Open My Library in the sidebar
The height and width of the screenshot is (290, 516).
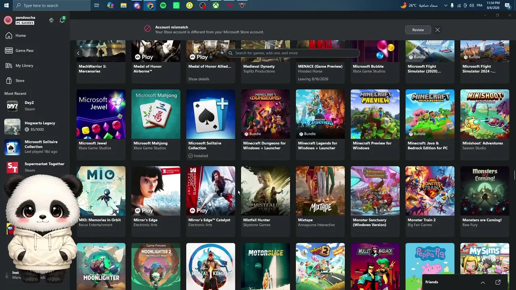click(35, 66)
